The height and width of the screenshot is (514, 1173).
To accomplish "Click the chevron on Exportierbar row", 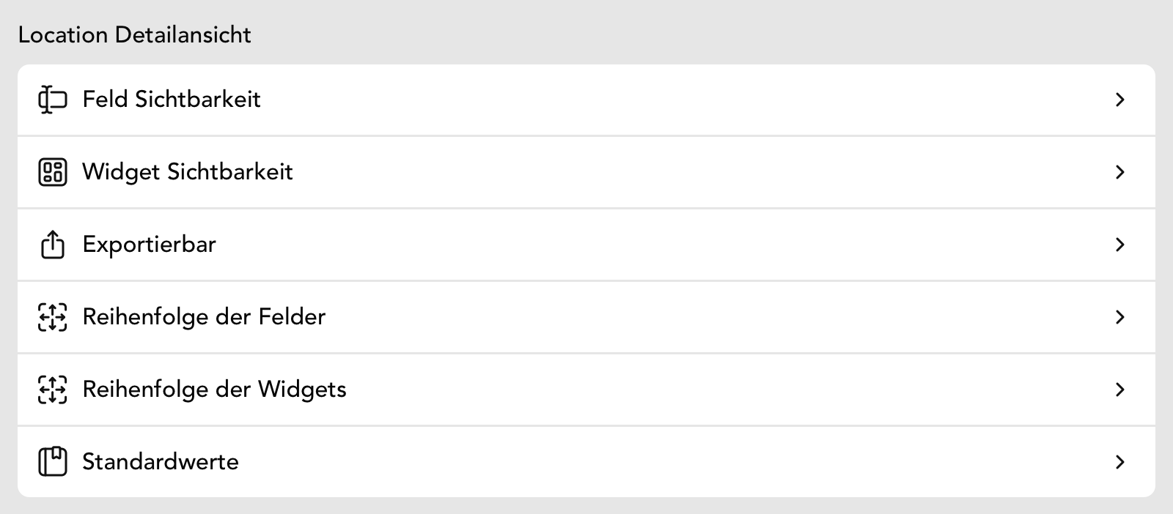I will click(1119, 245).
